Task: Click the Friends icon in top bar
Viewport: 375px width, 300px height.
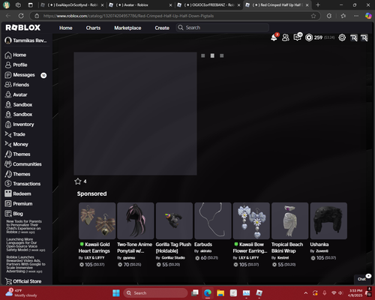Action: [x=286, y=37]
